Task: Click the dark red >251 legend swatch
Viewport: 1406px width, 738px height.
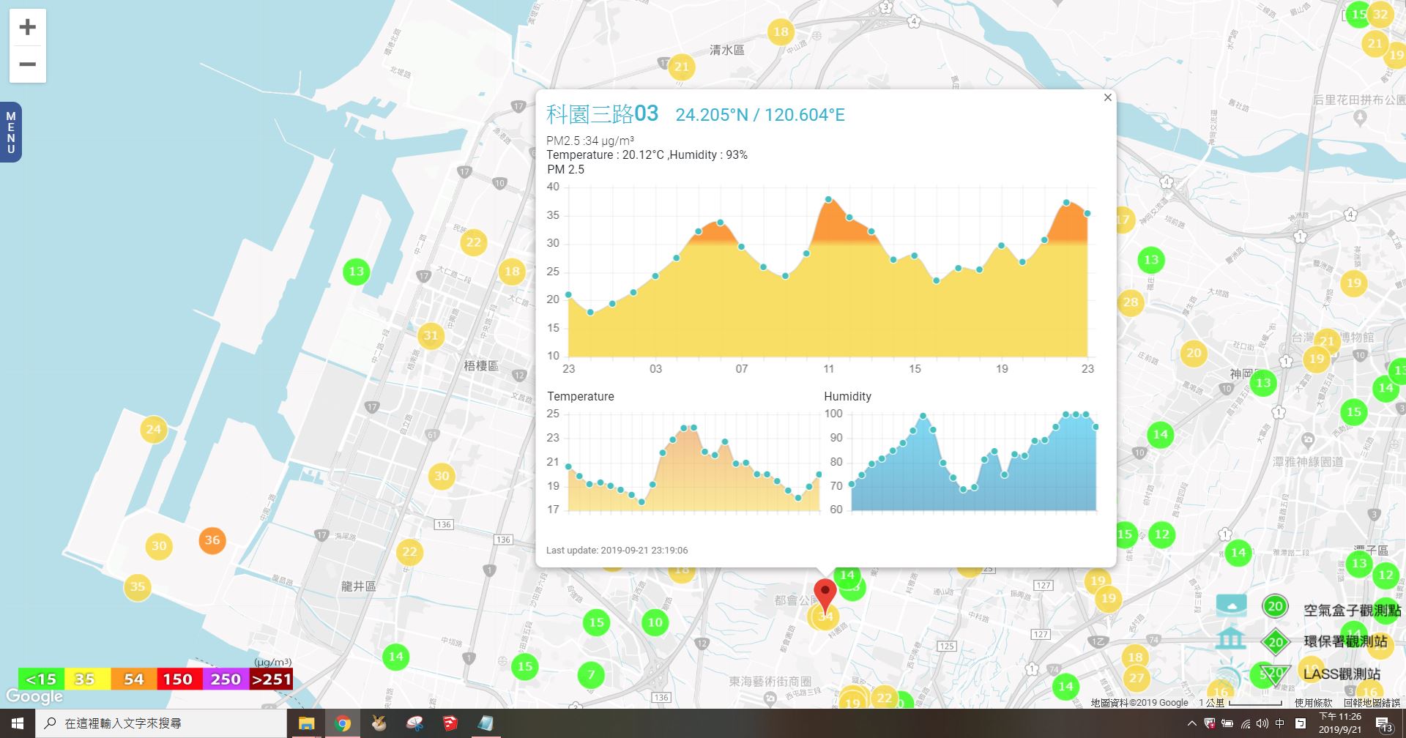Action: [x=271, y=679]
